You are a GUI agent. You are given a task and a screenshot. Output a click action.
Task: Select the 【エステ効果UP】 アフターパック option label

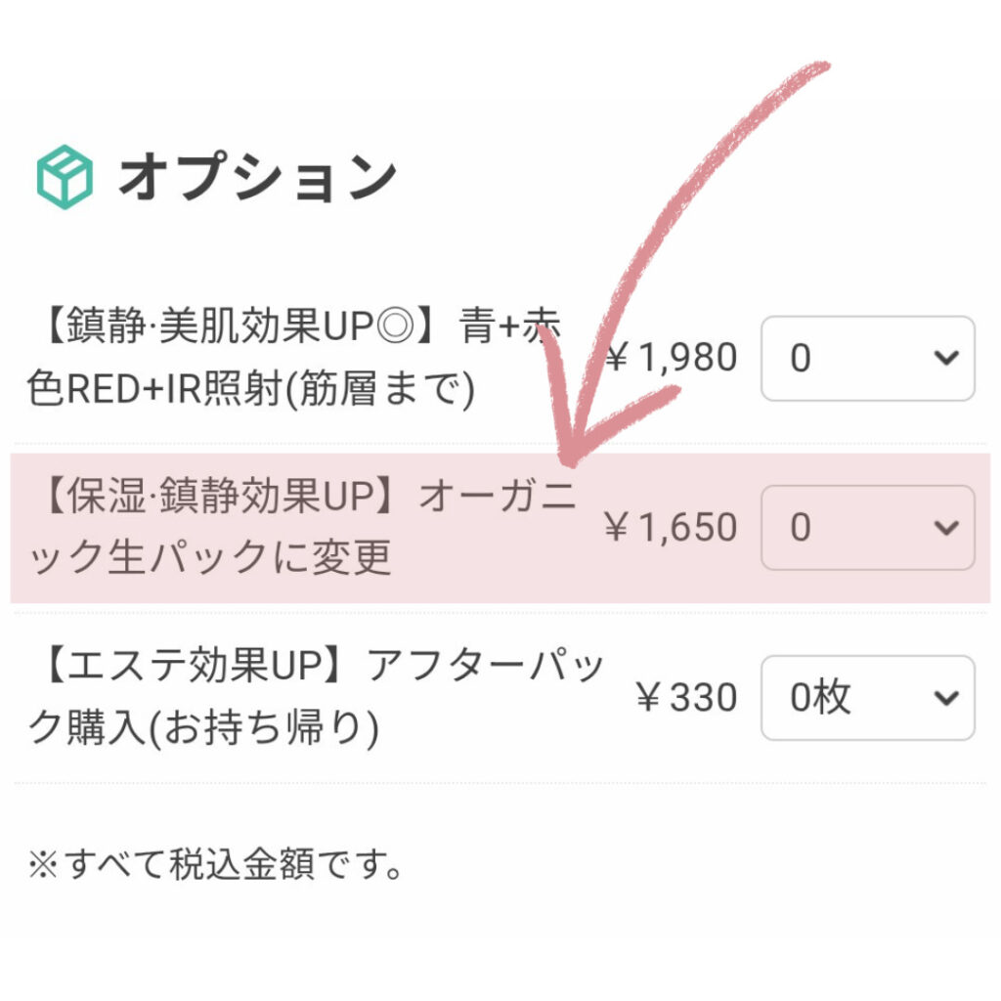coord(315,698)
